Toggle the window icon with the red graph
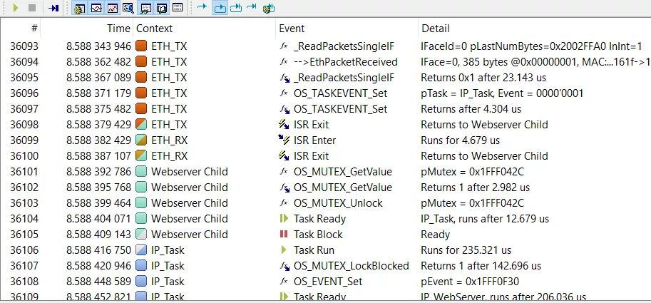The width and height of the screenshot is (651, 303). (113, 8)
